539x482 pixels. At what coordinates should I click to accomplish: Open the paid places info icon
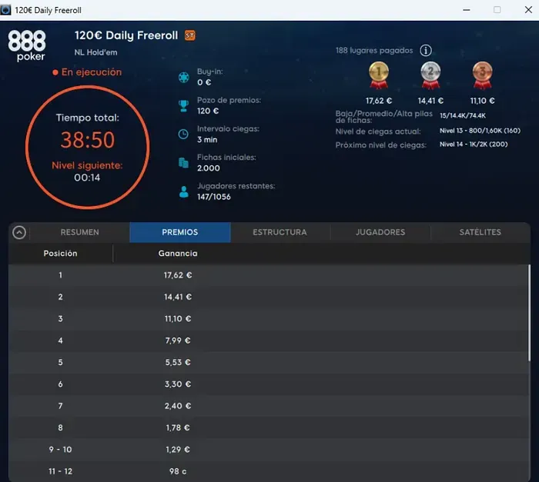(426, 51)
